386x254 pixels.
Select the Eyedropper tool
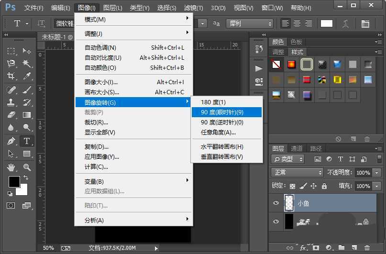tap(27, 76)
